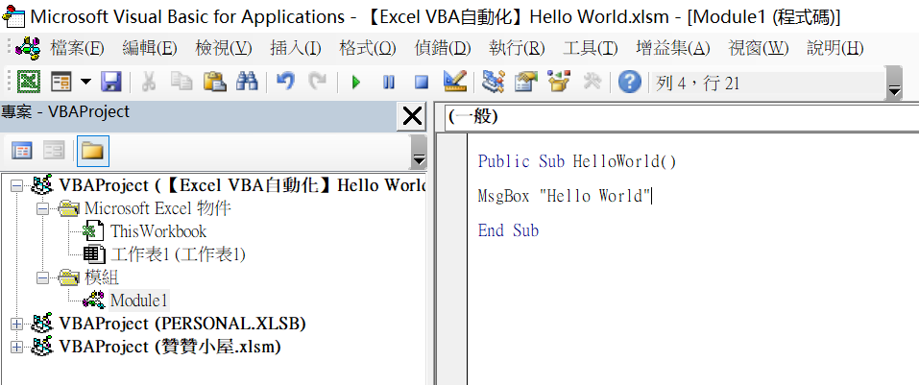Open the 檢視(V) menu
This screenshot has width=919, height=385.
tap(224, 48)
